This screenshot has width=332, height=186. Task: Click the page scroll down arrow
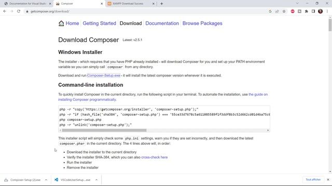click(x=330, y=172)
